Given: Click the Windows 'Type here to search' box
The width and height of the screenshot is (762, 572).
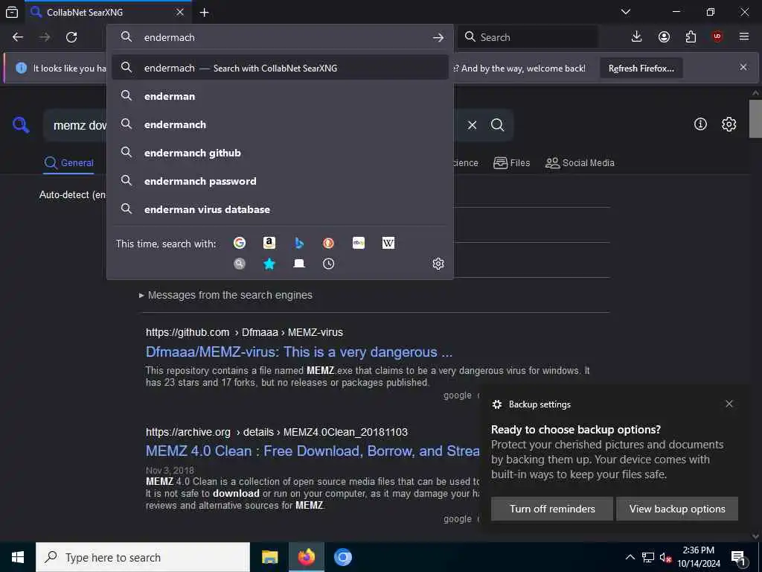Looking at the screenshot, I should tap(143, 557).
